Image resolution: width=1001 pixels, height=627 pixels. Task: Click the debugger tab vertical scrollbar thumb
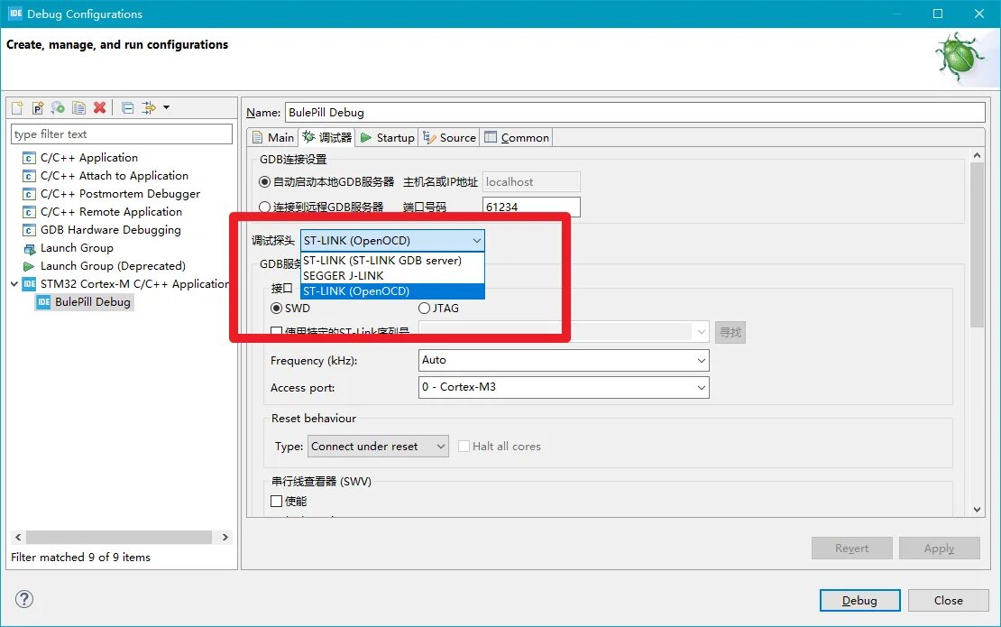coord(977,245)
